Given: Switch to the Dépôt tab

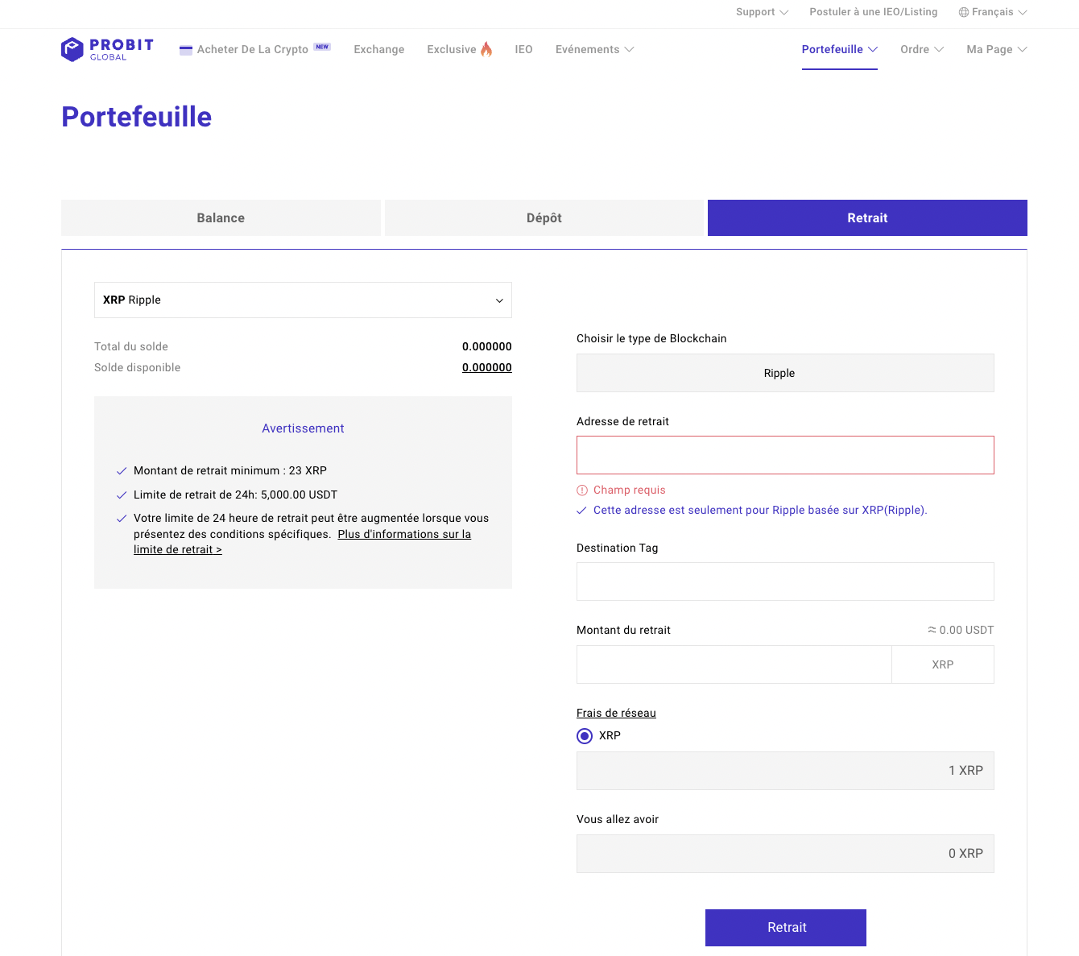Looking at the screenshot, I should pos(544,218).
